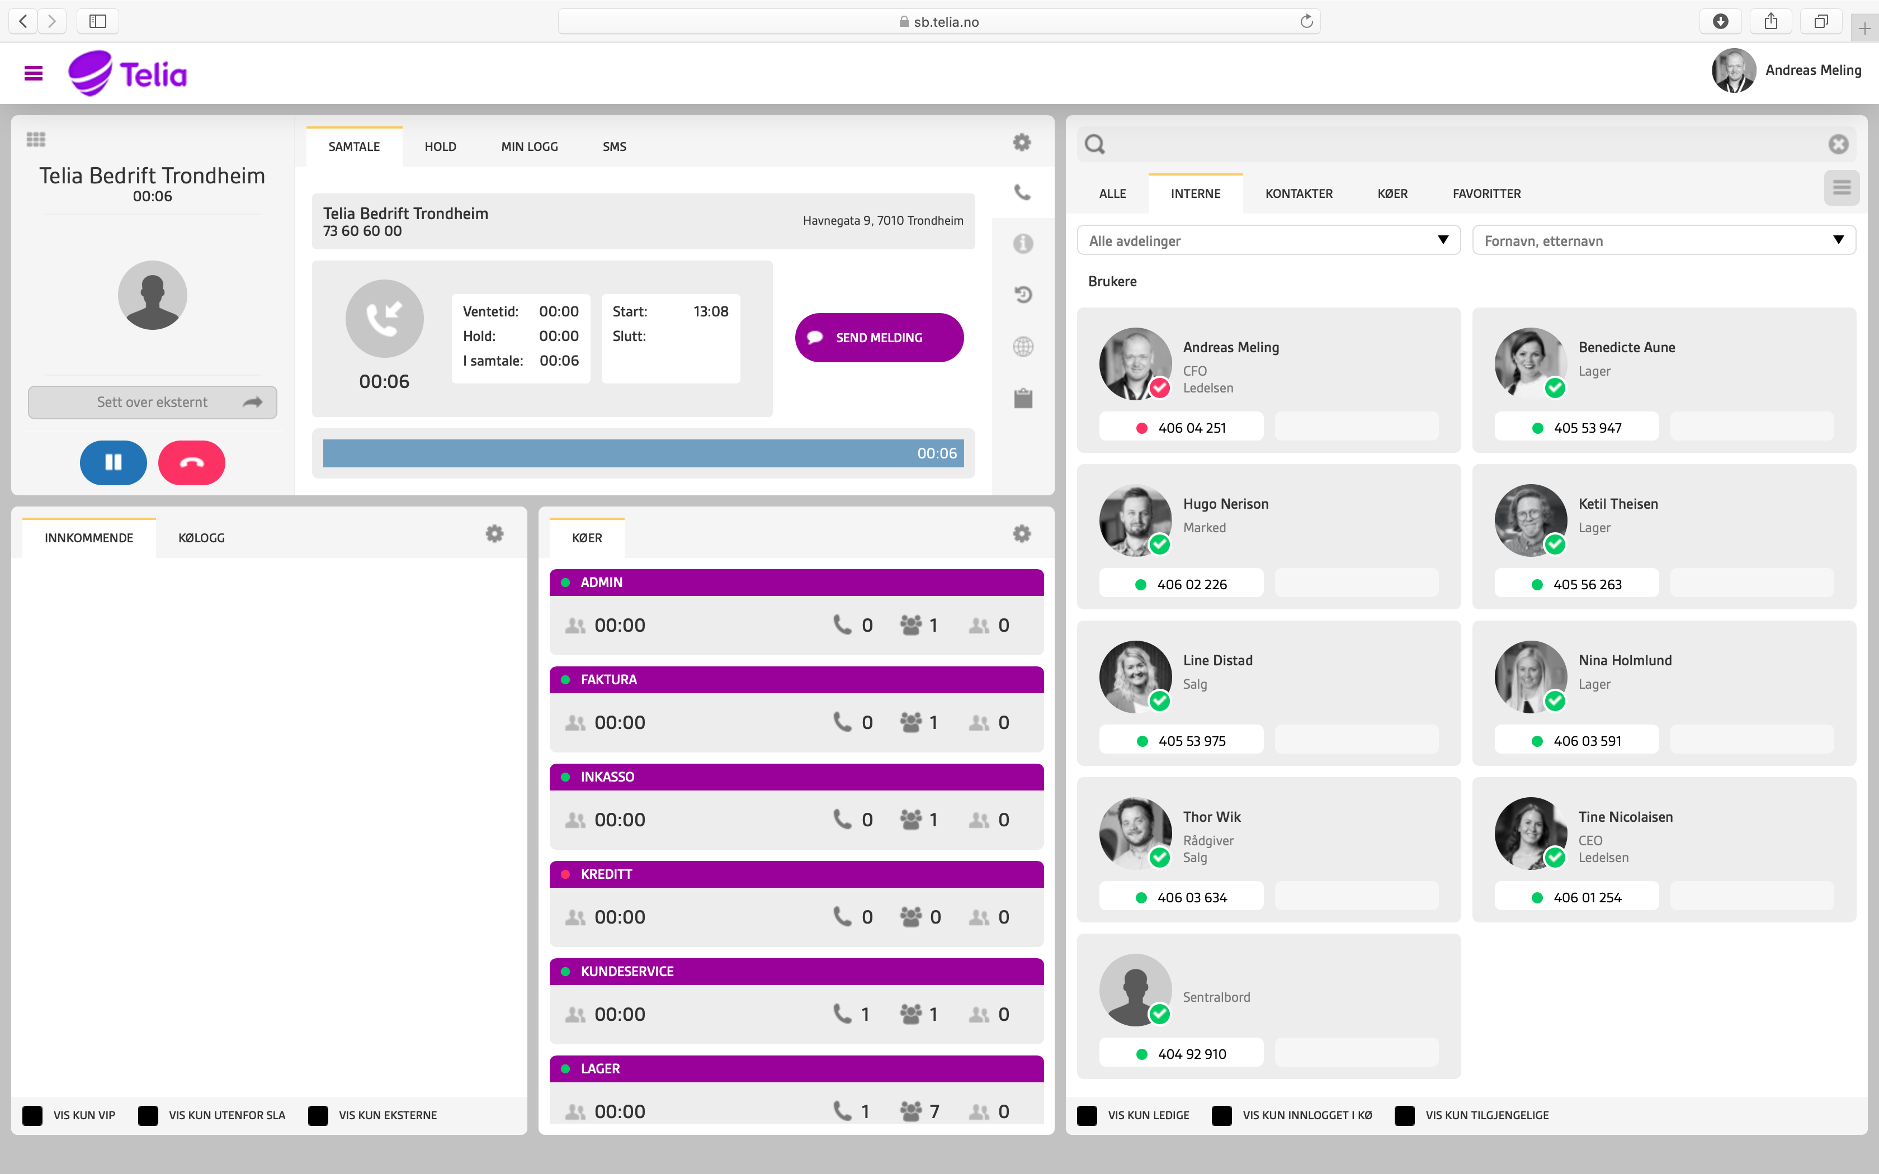Open Sett over eksternt transfer selector

click(152, 402)
